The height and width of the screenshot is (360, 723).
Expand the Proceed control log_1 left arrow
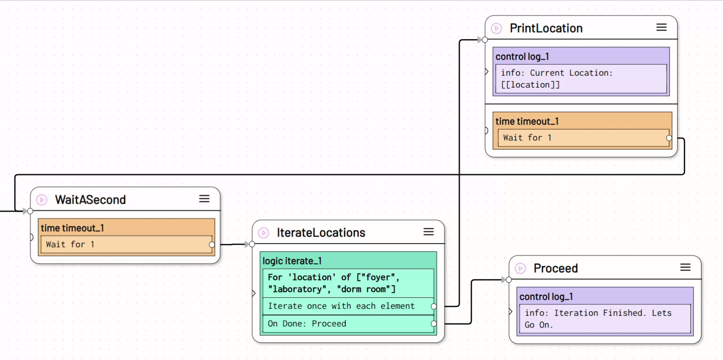[510, 312]
